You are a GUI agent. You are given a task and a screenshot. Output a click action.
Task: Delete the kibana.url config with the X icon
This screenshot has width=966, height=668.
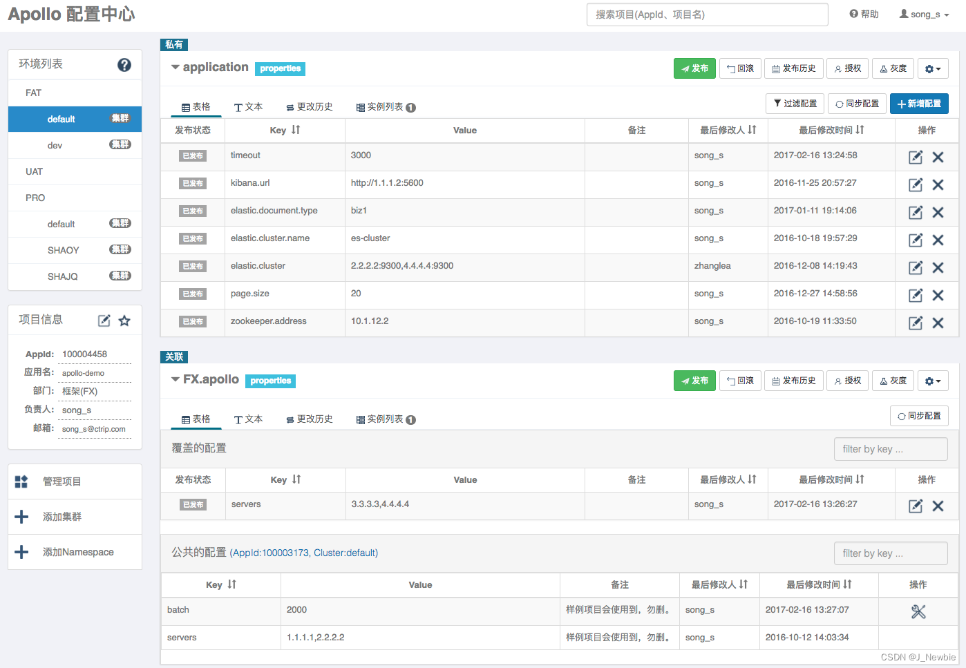click(938, 184)
